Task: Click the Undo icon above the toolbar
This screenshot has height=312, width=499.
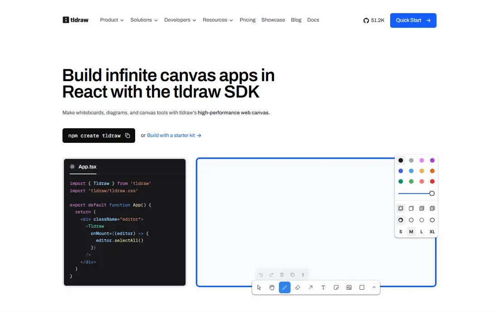Action: pos(261,275)
